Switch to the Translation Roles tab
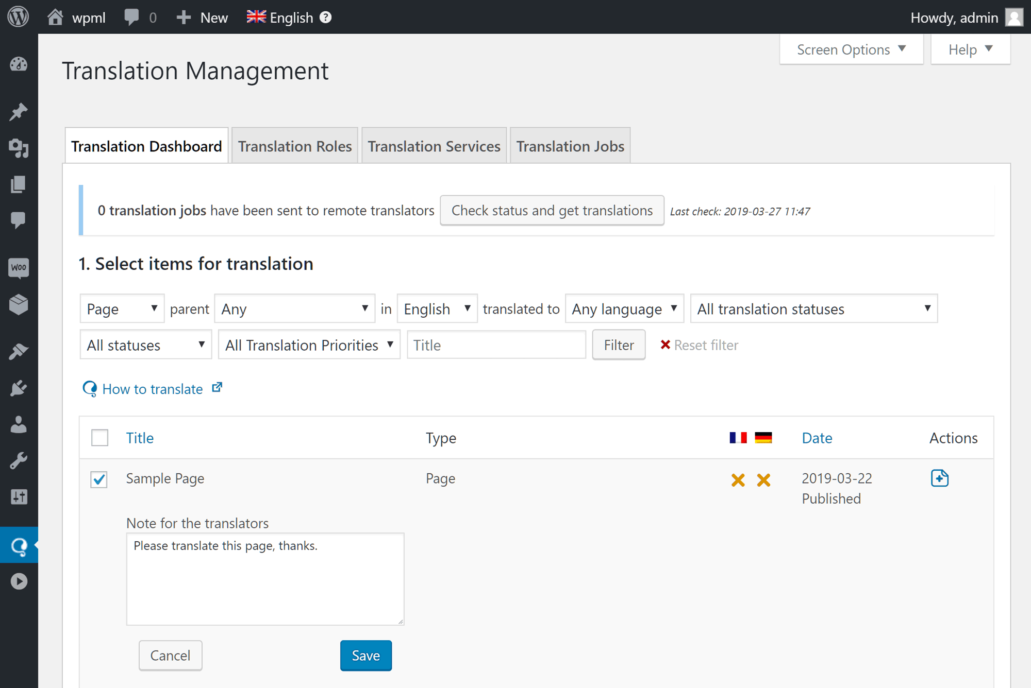 (296, 145)
